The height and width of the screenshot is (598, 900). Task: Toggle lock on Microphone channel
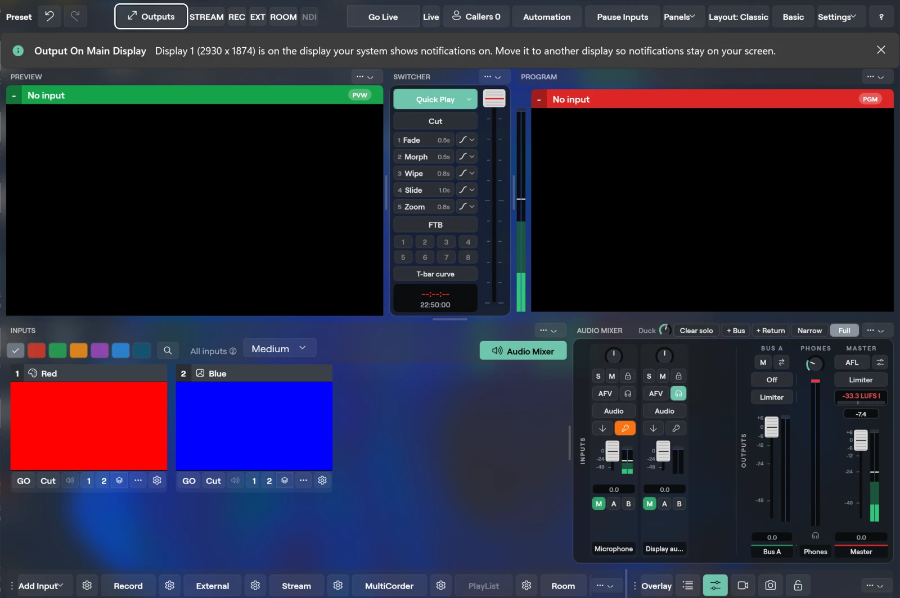pyautogui.click(x=628, y=376)
